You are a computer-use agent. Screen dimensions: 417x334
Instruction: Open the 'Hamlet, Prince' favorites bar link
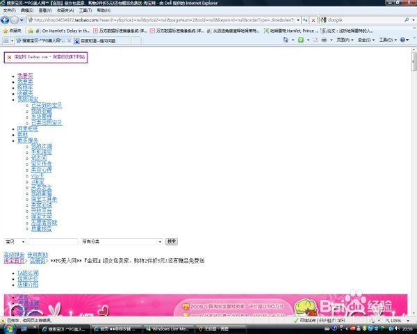click(x=291, y=31)
